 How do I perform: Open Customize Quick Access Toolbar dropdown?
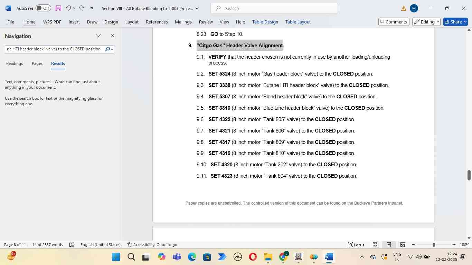tap(92, 8)
